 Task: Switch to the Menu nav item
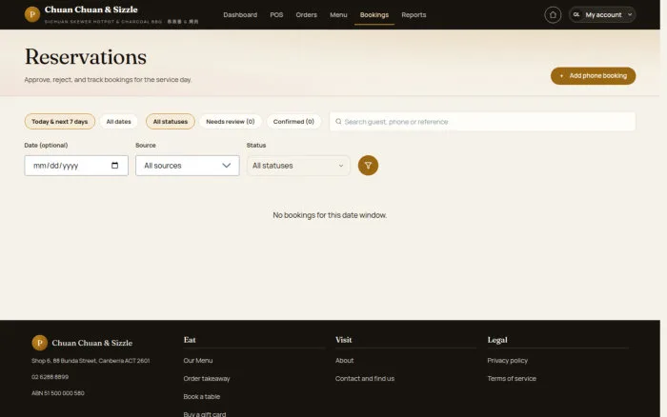[x=338, y=15]
